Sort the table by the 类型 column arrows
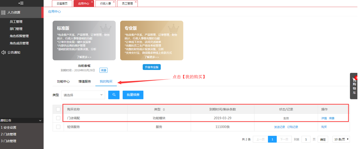This screenshot has height=149, width=359. pyautogui.click(x=164, y=109)
